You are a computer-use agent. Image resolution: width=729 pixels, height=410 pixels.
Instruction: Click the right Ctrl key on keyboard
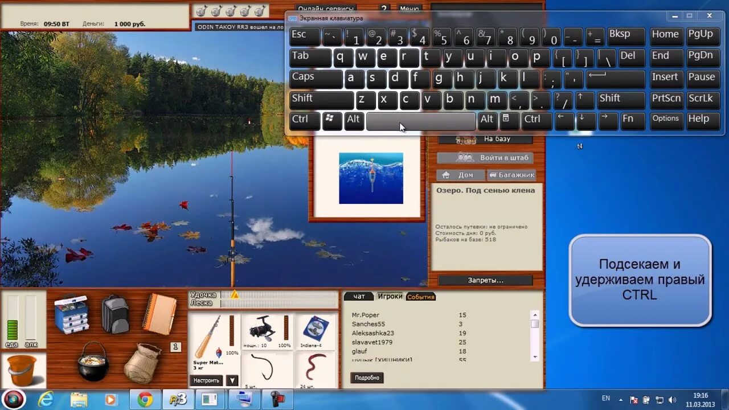pyautogui.click(x=536, y=121)
